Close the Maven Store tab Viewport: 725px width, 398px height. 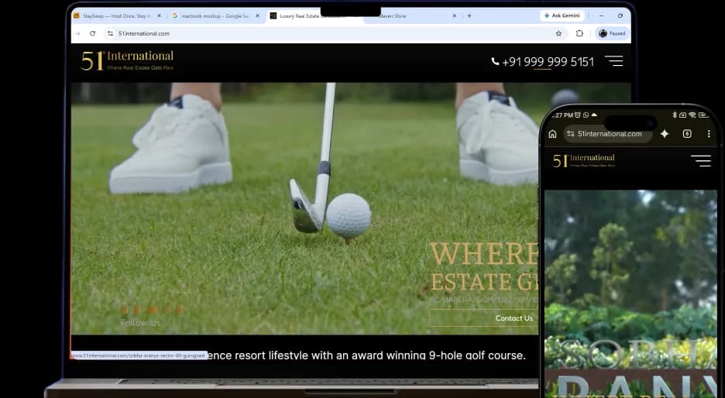[x=454, y=15]
